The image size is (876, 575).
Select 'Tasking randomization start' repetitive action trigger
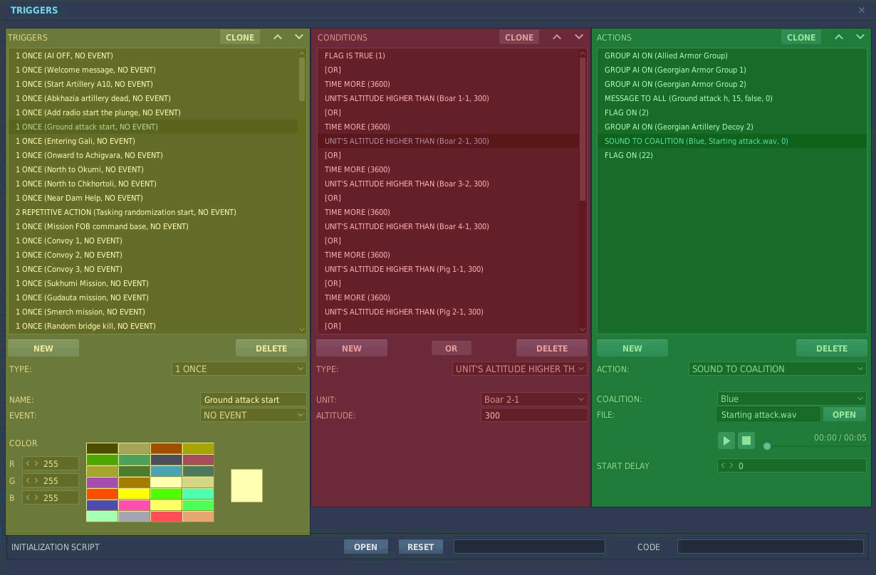pos(153,212)
